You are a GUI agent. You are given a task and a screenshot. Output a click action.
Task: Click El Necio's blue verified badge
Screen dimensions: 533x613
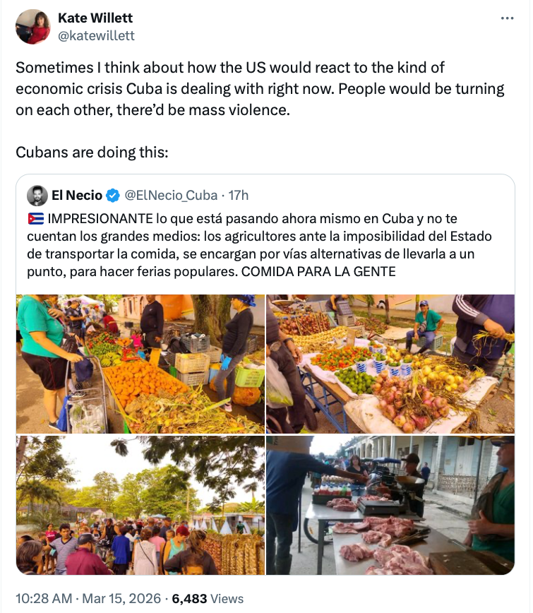point(112,196)
